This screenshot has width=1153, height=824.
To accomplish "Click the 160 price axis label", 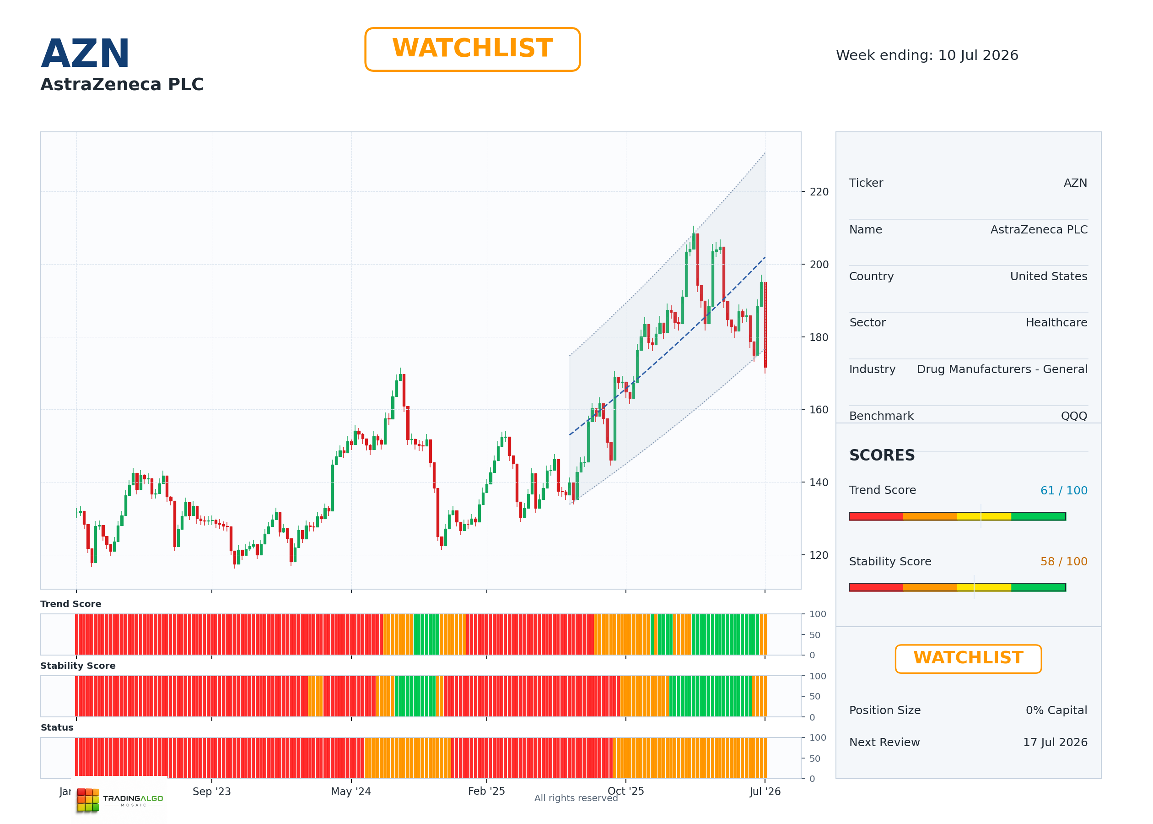I will [x=819, y=409].
